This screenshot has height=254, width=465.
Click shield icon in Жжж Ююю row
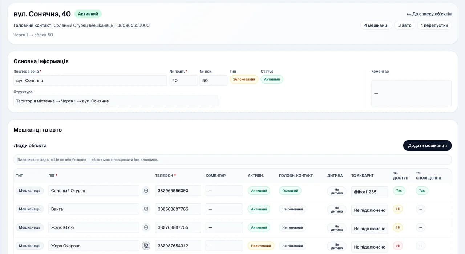pos(146,227)
